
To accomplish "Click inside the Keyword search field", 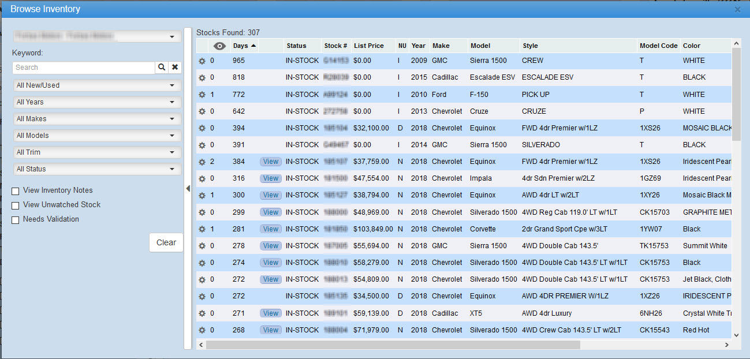I will tap(83, 68).
